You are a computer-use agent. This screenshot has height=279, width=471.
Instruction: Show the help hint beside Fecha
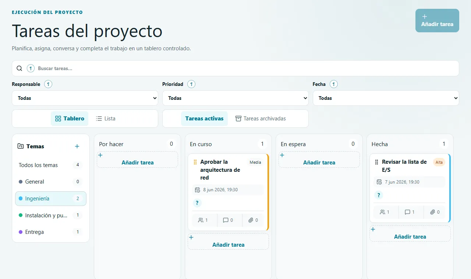point(334,84)
